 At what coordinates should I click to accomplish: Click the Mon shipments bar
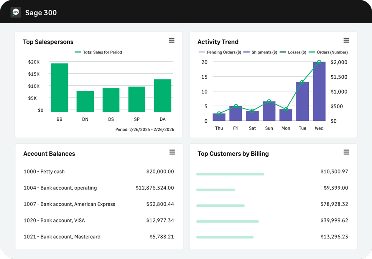tap(286, 115)
